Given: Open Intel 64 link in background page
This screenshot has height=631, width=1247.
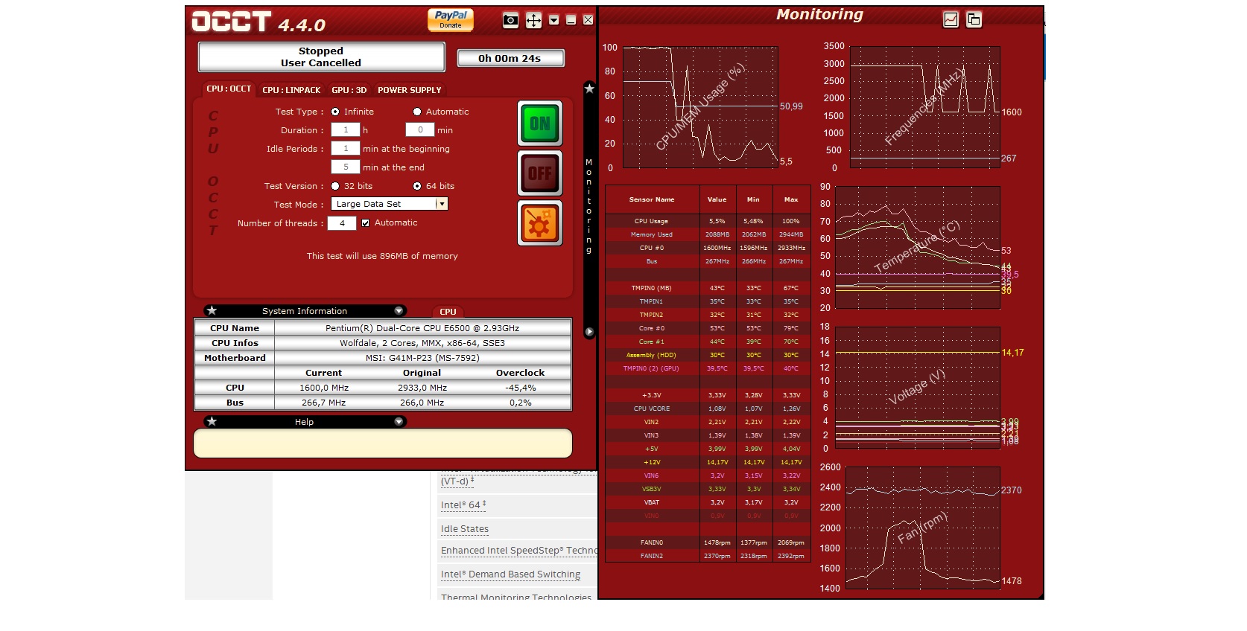Looking at the screenshot, I should tap(463, 505).
